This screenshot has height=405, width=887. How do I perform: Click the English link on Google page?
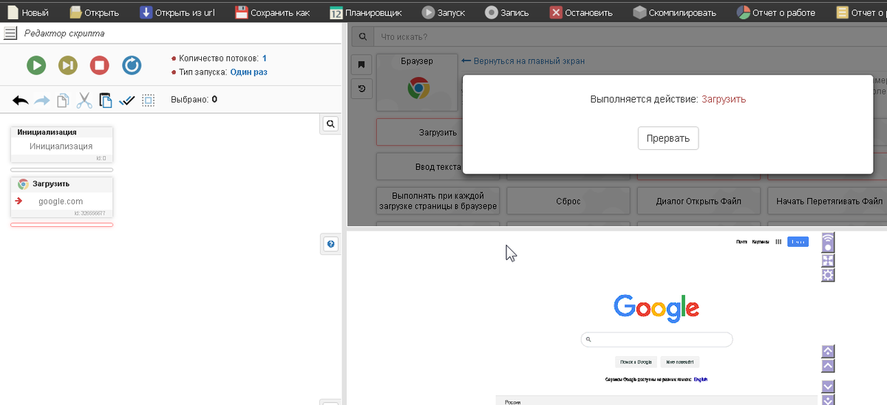[700, 379]
